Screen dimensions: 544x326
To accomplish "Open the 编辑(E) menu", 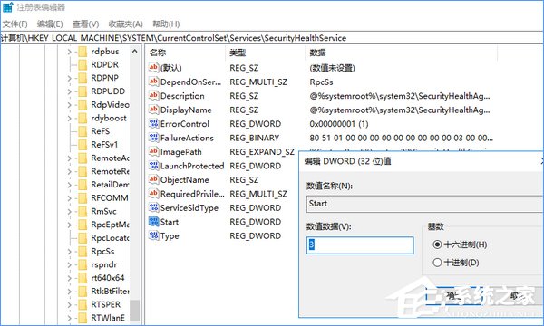I will pos(50,24).
